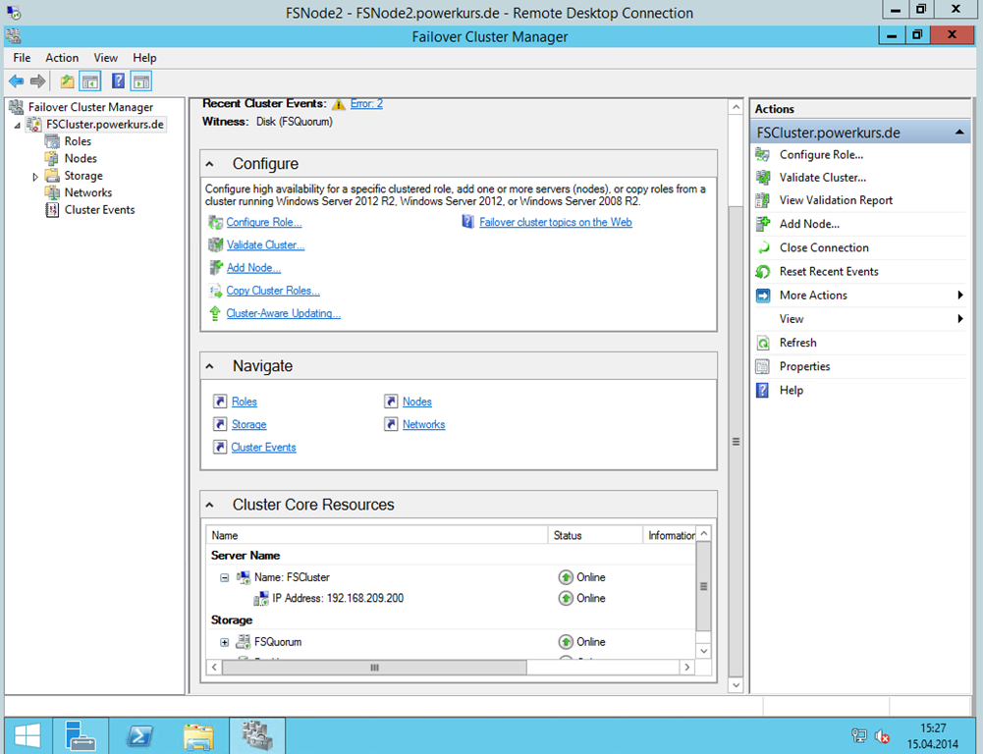983x754 pixels.
Task: Open the More Actions submenu arrow
Action: [959, 296]
